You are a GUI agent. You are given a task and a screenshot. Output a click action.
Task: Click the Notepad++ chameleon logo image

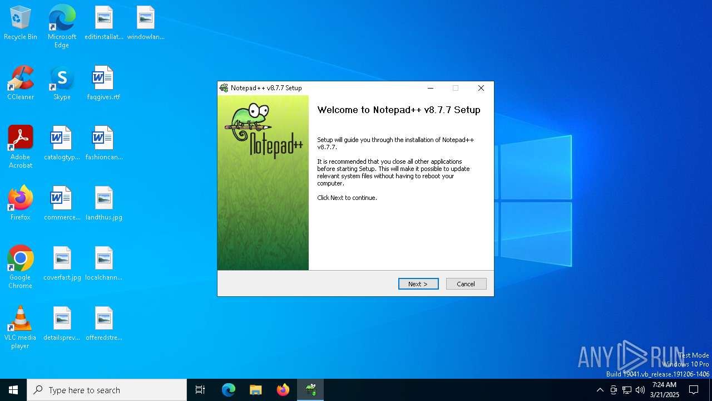pyautogui.click(x=263, y=131)
